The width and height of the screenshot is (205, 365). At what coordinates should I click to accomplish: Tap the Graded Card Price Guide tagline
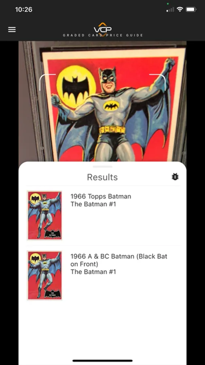(x=103, y=35)
